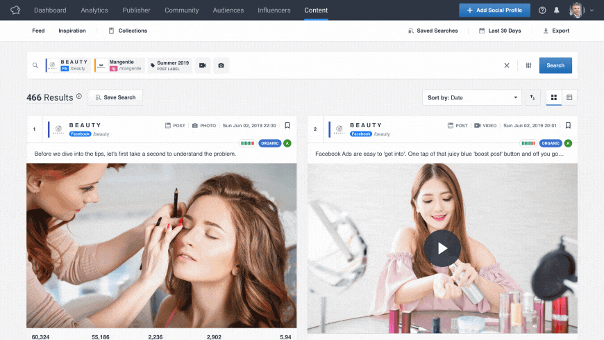The image size is (604, 340).
Task: Toggle the video filter icon in search bar
Action: coord(202,65)
